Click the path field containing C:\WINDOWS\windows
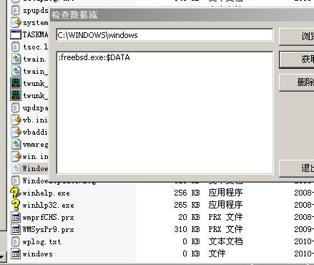 (x=165, y=35)
